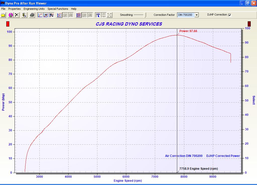Click the Smoothing label
The width and height of the screenshot is (257, 185).
tap(126, 15)
